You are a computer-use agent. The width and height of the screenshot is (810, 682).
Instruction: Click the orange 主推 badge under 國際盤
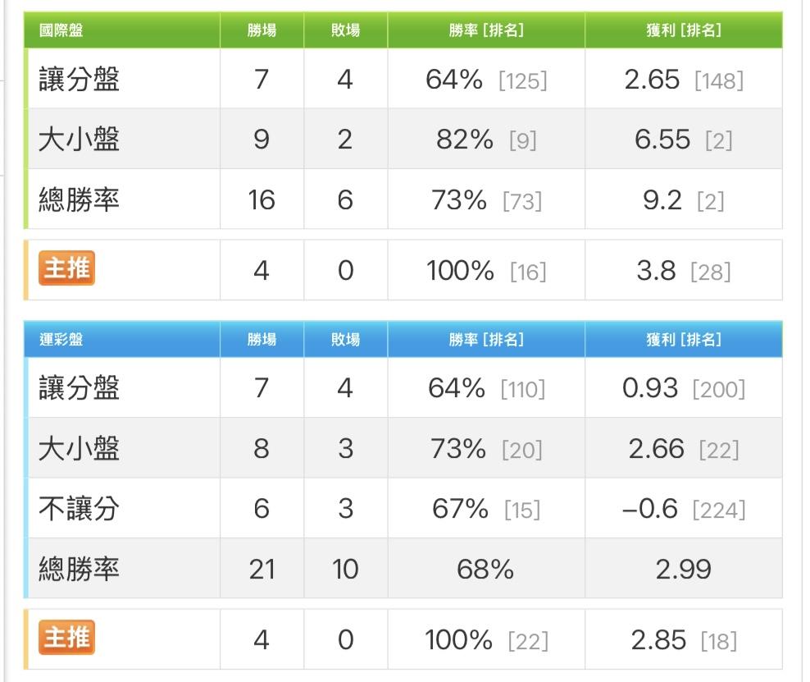pyautogui.click(x=67, y=269)
